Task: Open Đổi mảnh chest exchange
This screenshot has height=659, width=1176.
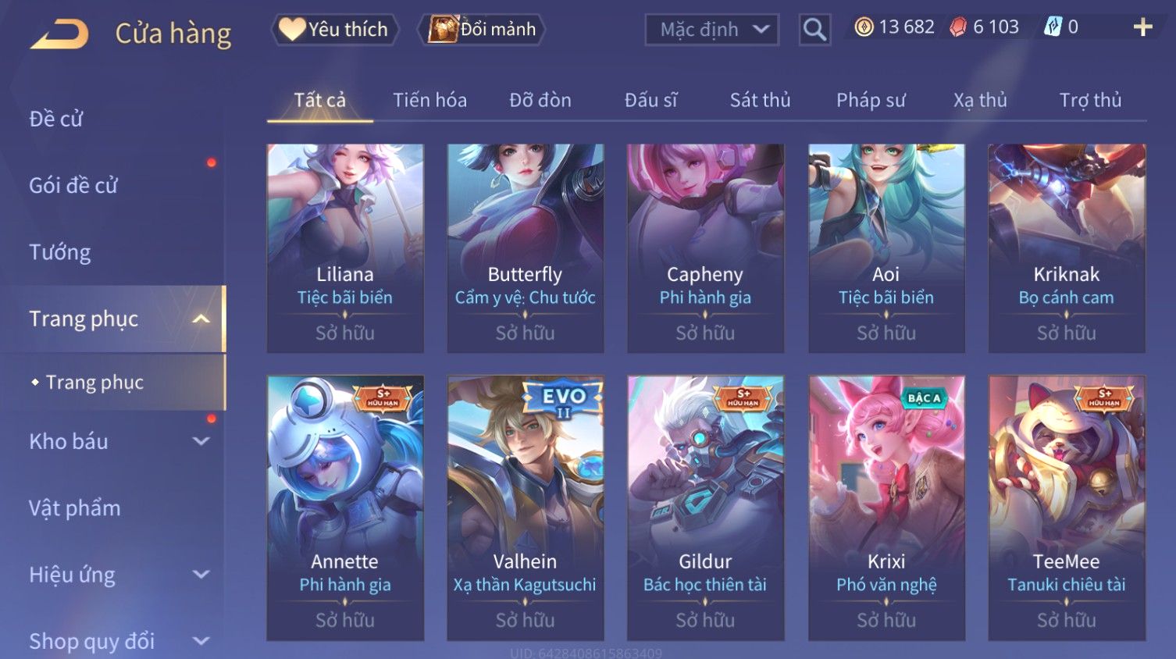Action: [482, 30]
